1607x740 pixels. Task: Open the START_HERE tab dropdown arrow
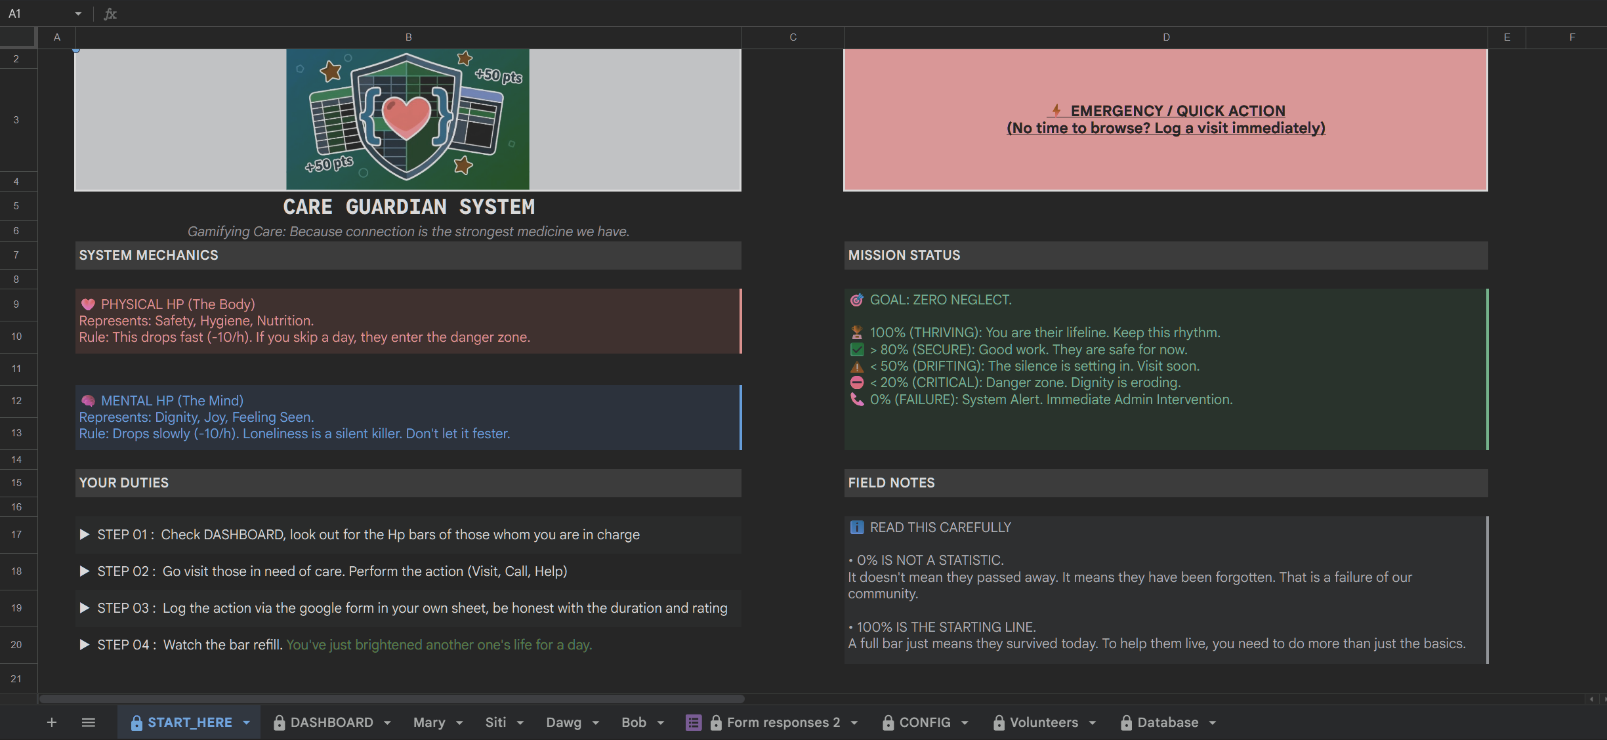(247, 722)
